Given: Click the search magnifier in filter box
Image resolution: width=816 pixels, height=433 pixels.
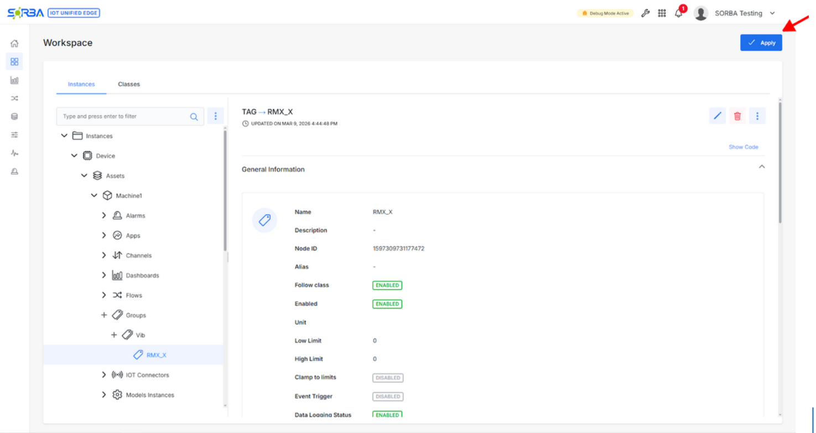Looking at the screenshot, I should (194, 117).
